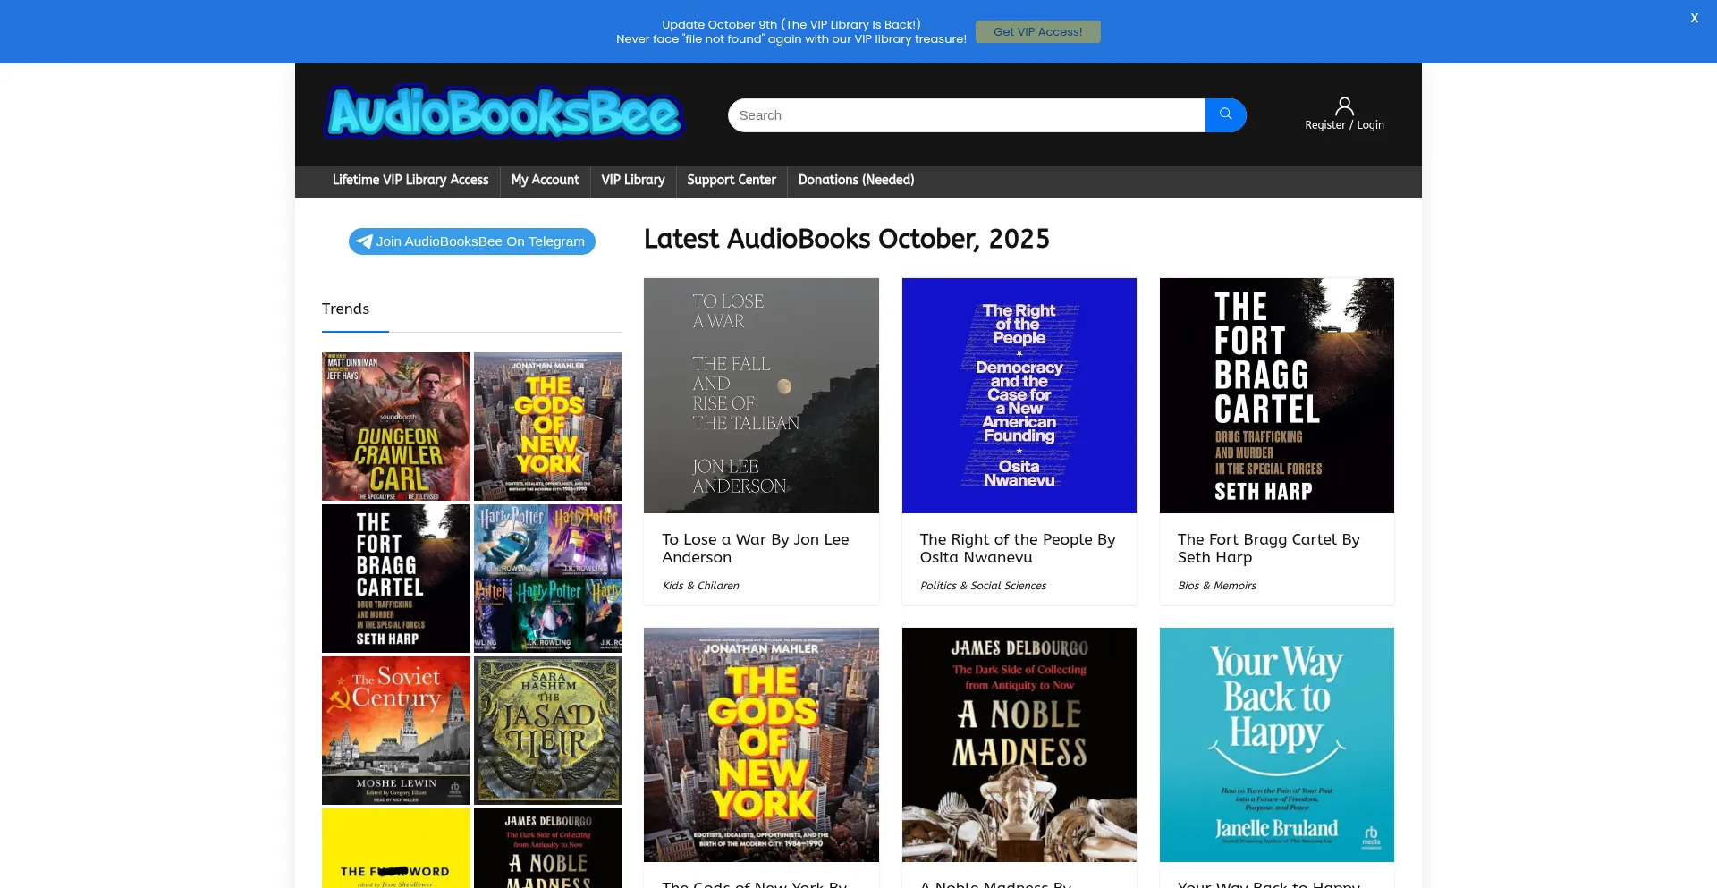Open Dungeon Crawler Carl trend thumbnail
Viewport: 1717px width, 888px height.
pyautogui.click(x=396, y=427)
